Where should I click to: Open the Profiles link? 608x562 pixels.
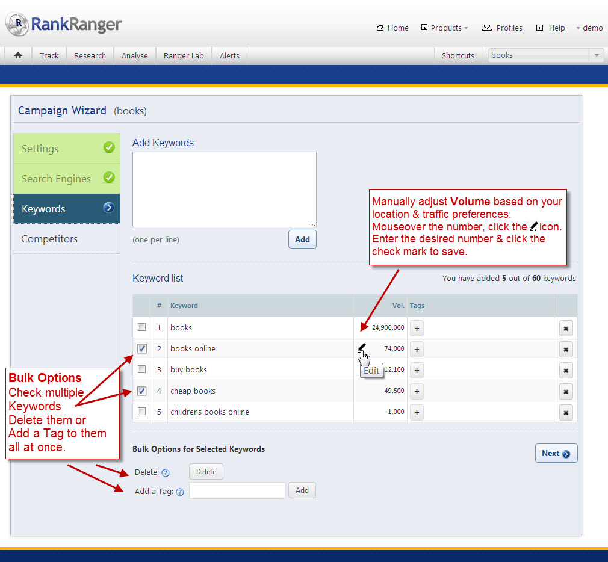503,28
